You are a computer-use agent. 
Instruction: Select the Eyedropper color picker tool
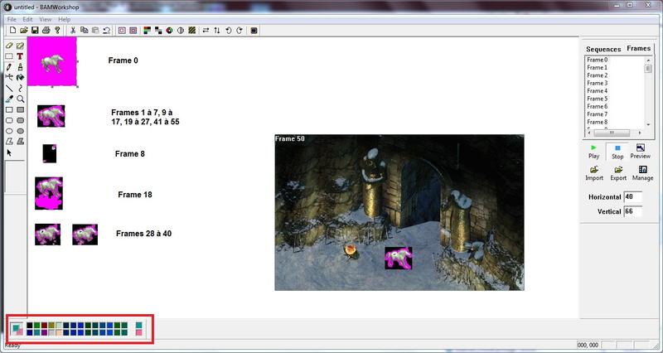(9, 99)
